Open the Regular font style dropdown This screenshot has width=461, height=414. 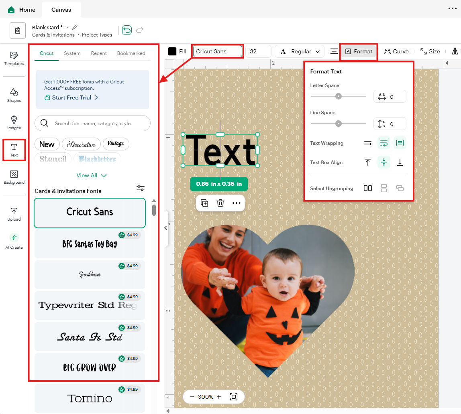coord(299,51)
